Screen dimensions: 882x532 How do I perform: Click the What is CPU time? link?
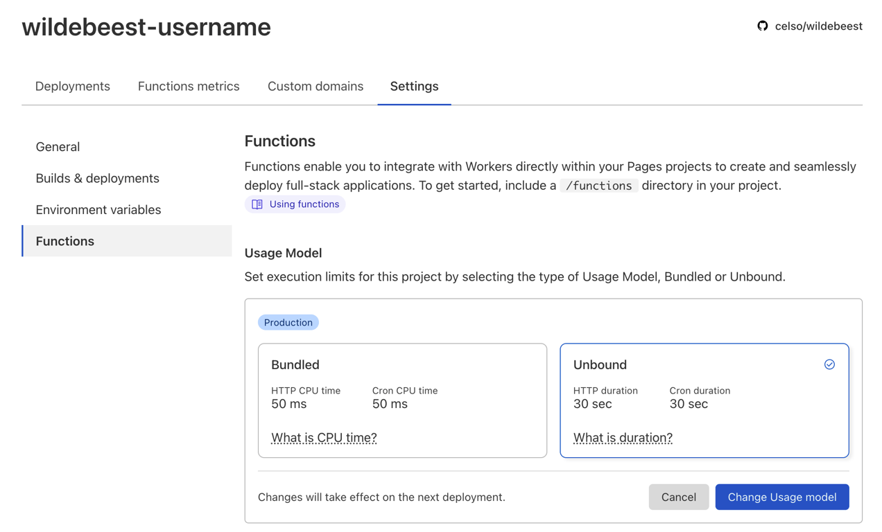[324, 438]
